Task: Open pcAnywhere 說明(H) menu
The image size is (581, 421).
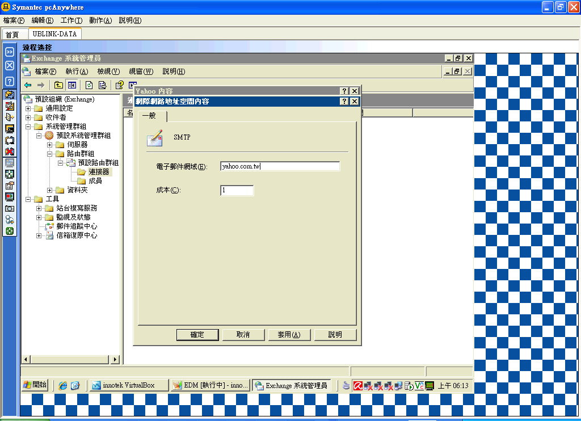Action: (130, 20)
